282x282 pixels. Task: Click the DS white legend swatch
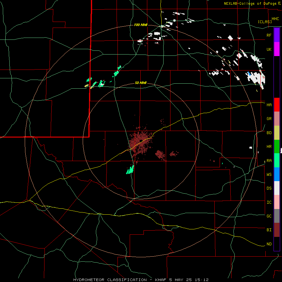coord(277,188)
